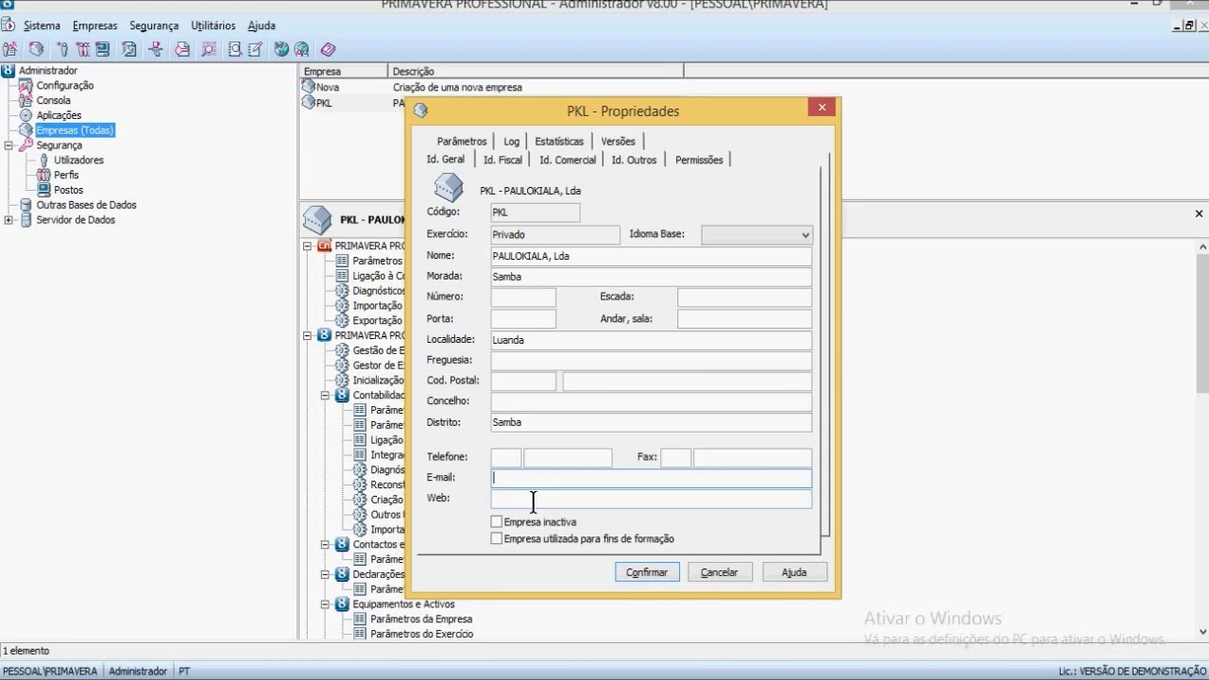Open the Permissões tab
Image resolution: width=1209 pixels, height=680 pixels.
coord(699,160)
